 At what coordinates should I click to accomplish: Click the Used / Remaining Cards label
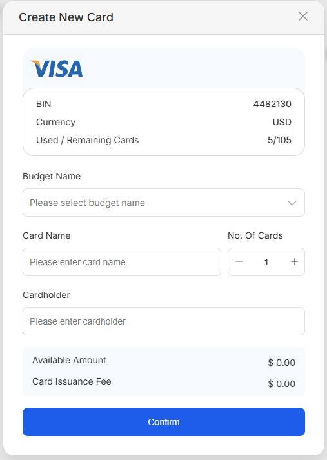point(88,140)
